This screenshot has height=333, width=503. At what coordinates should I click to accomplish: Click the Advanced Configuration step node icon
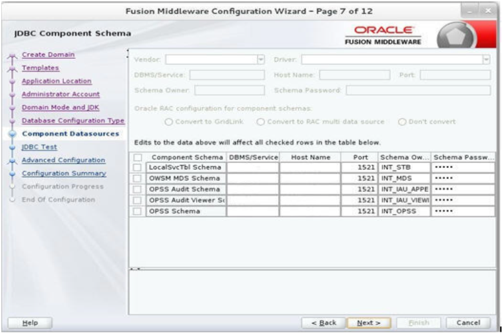coord(12,161)
